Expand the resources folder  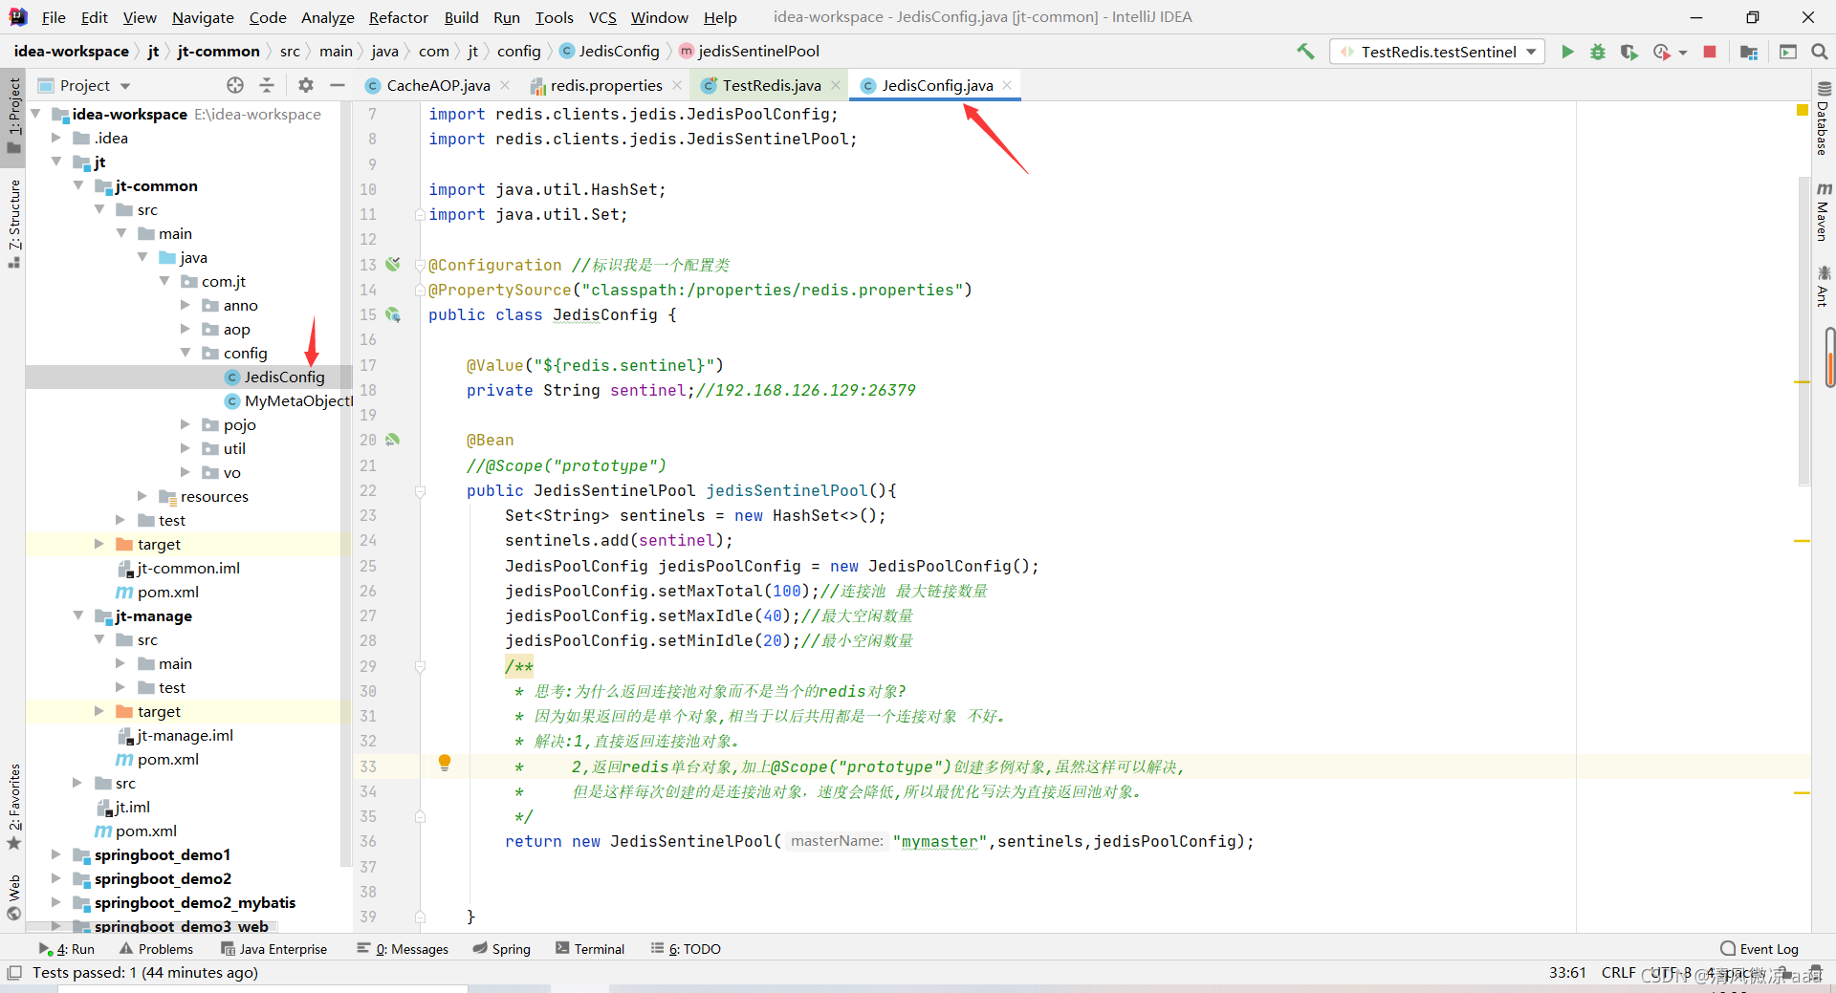[142, 496]
